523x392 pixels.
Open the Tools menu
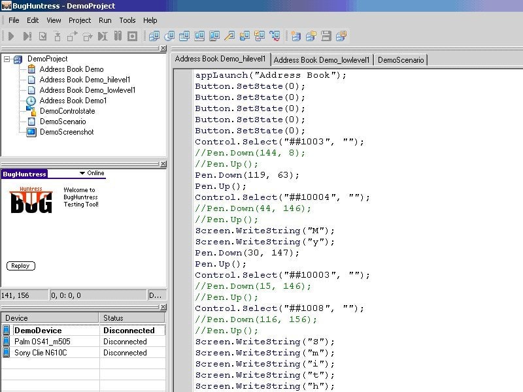tap(127, 20)
